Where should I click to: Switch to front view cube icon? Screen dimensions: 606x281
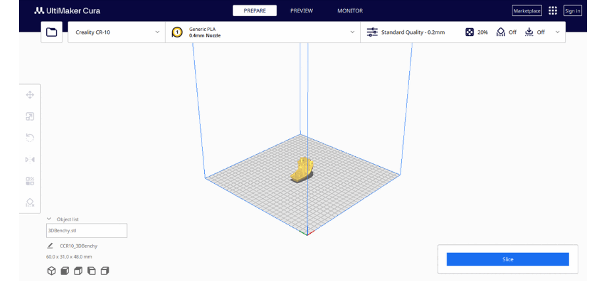click(x=65, y=271)
